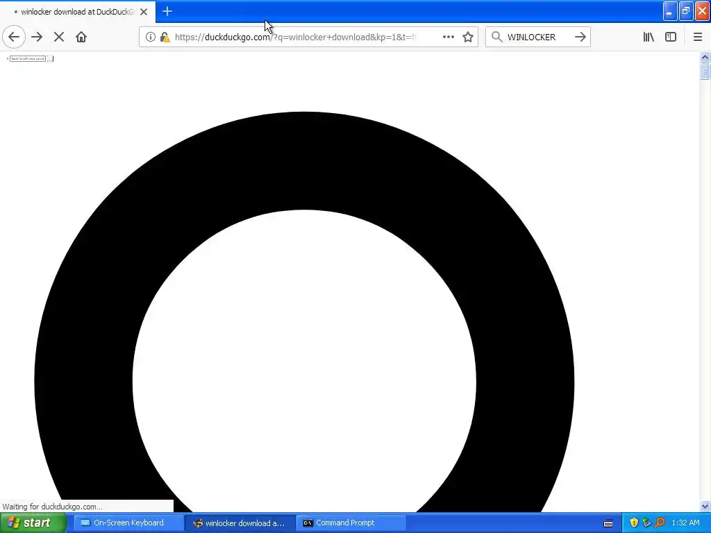This screenshot has width=711, height=533.
Task: Click the vertical scrollbar up arrow
Action: [705, 57]
